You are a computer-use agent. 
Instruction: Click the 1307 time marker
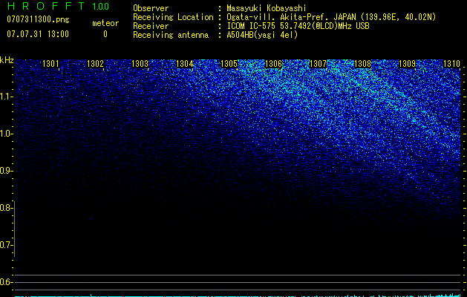coord(318,64)
